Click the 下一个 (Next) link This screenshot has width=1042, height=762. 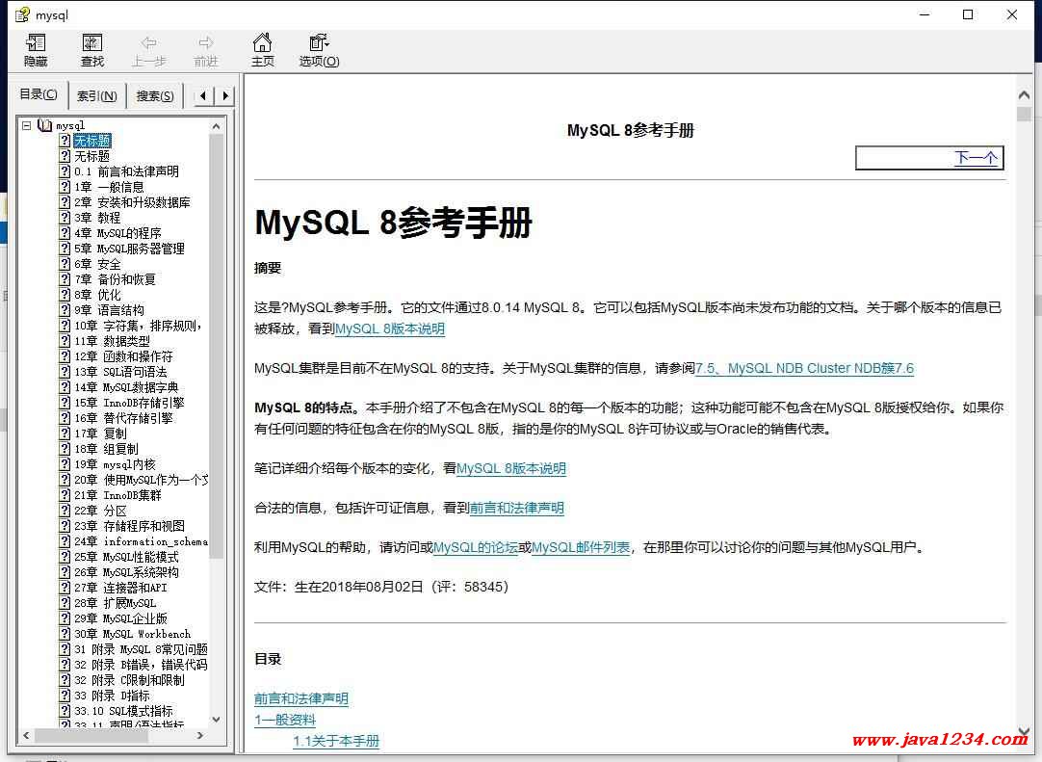tap(976, 158)
